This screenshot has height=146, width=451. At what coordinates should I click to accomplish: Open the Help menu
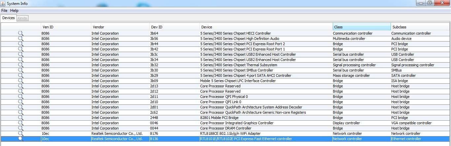pos(14,11)
